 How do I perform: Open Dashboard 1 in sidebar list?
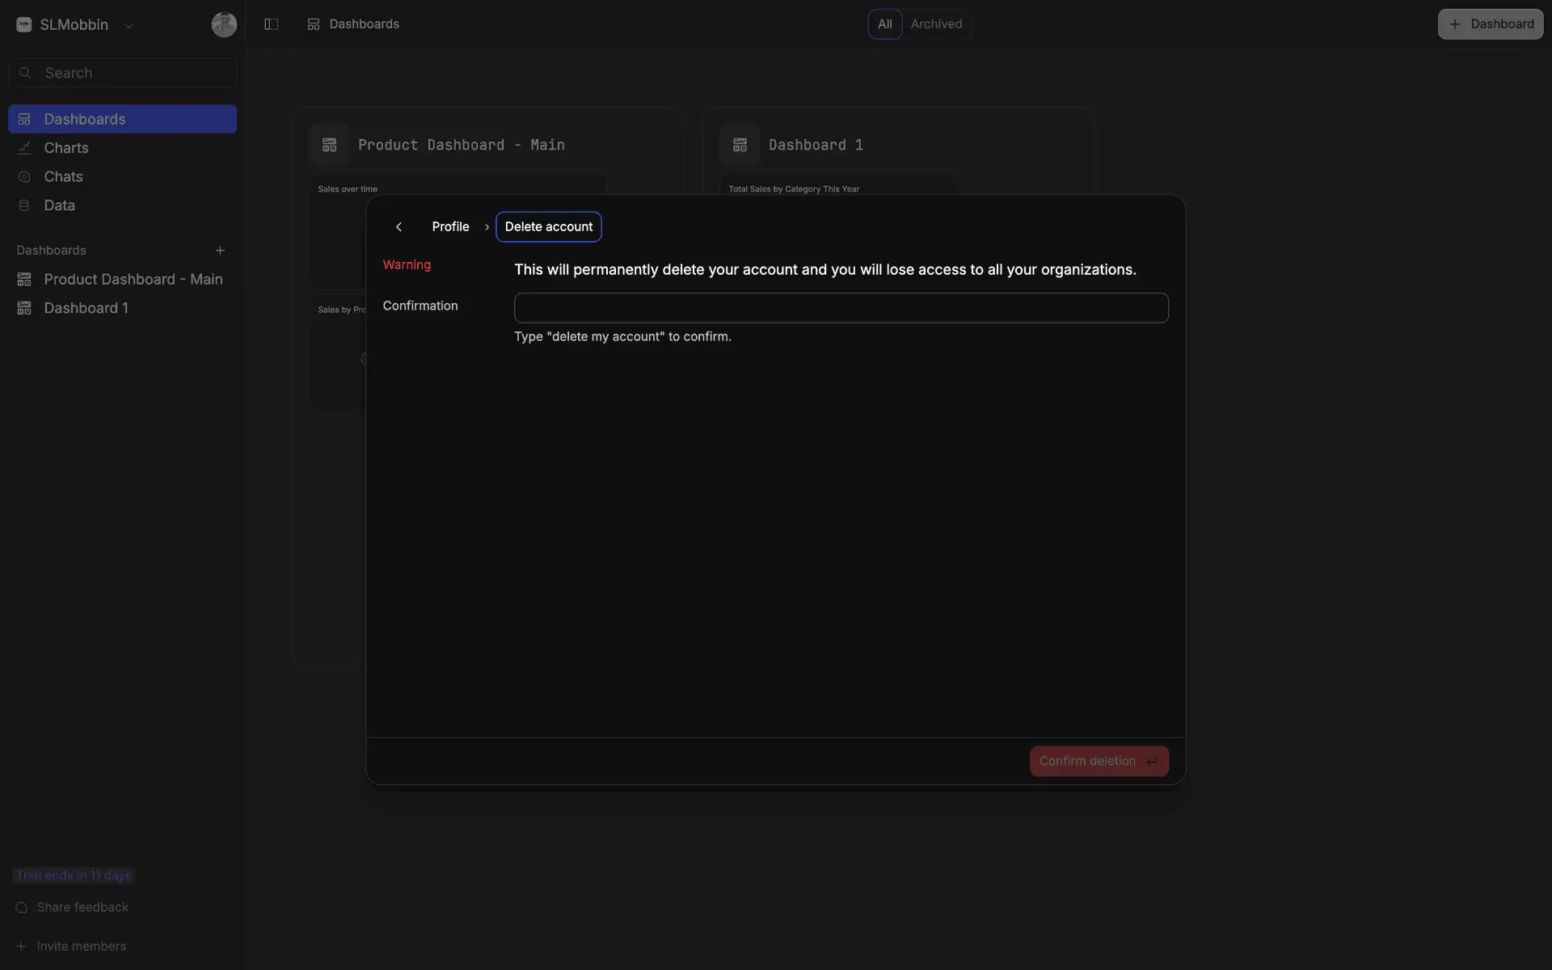tap(86, 308)
